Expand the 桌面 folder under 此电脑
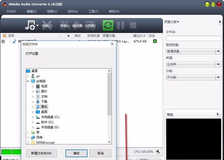The height and width of the screenshot is (160, 224). [33, 112]
